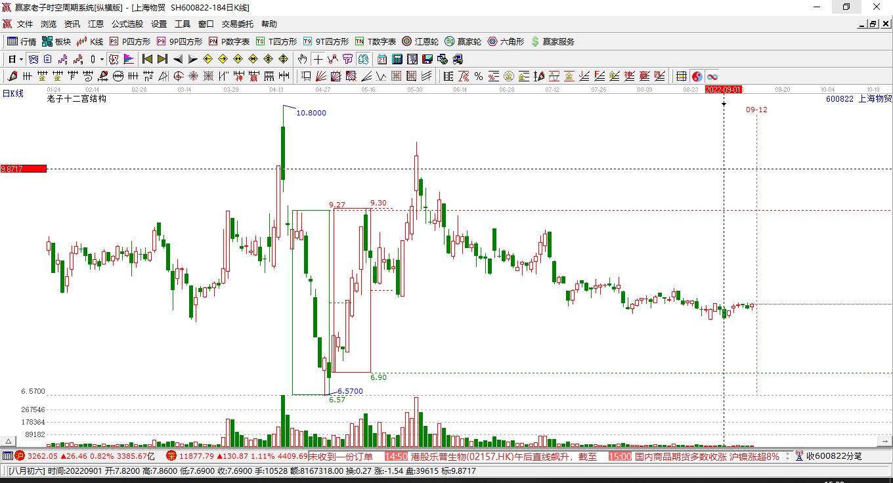Open the 江恩 menu
This screenshot has height=483, width=893.
(x=96, y=24)
